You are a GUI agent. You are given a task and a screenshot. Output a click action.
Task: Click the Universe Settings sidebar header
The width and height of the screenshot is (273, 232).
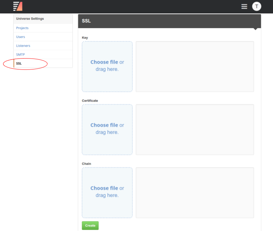30,19
